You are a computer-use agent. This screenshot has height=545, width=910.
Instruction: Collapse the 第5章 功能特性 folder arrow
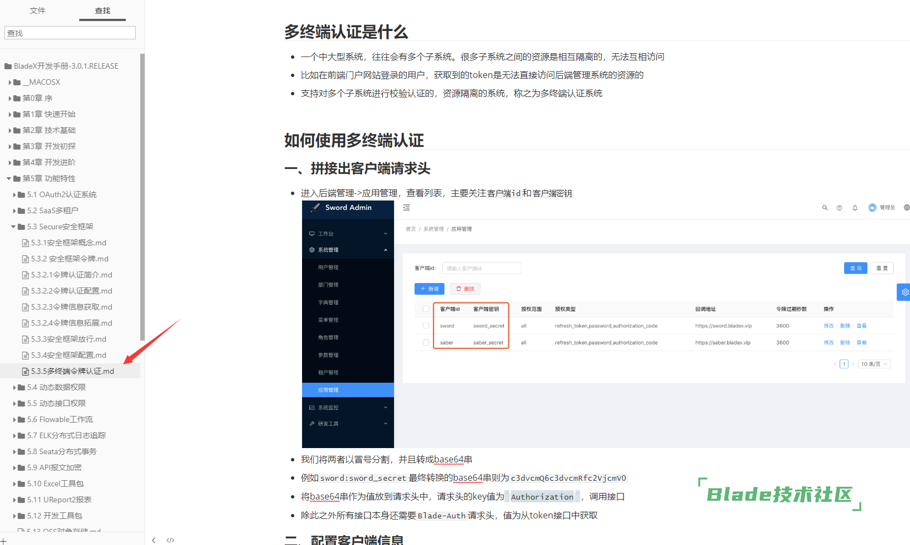[x=9, y=178]
